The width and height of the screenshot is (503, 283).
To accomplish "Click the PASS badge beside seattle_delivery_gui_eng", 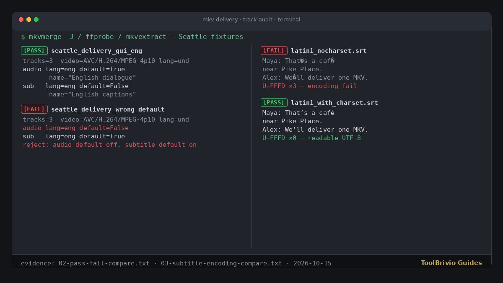I will [x=34, y=51].
